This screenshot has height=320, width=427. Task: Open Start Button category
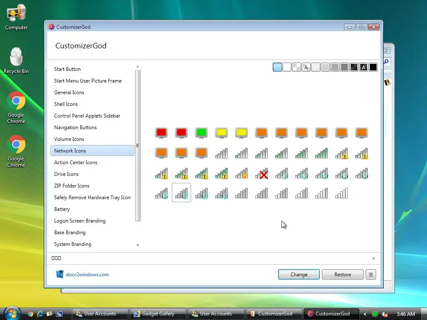coord(92,69)
